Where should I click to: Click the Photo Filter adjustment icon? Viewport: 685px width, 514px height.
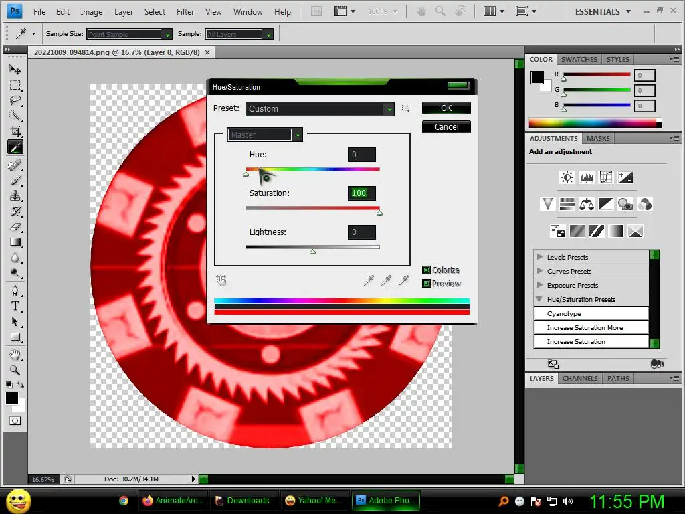(625, 204)
